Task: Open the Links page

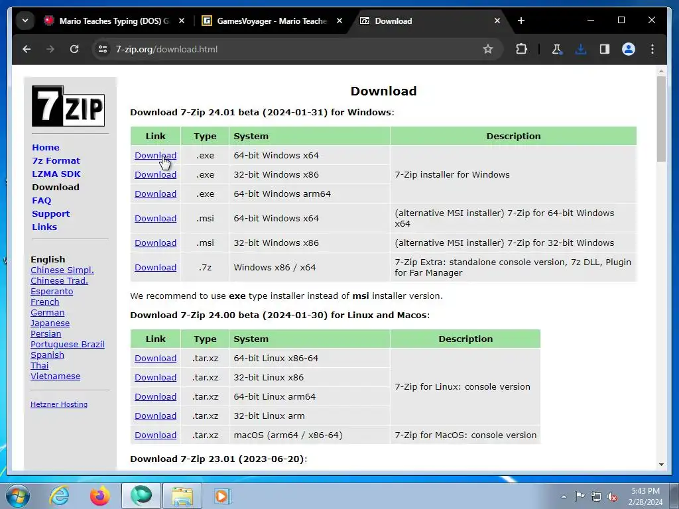Action: click(44, 227)
